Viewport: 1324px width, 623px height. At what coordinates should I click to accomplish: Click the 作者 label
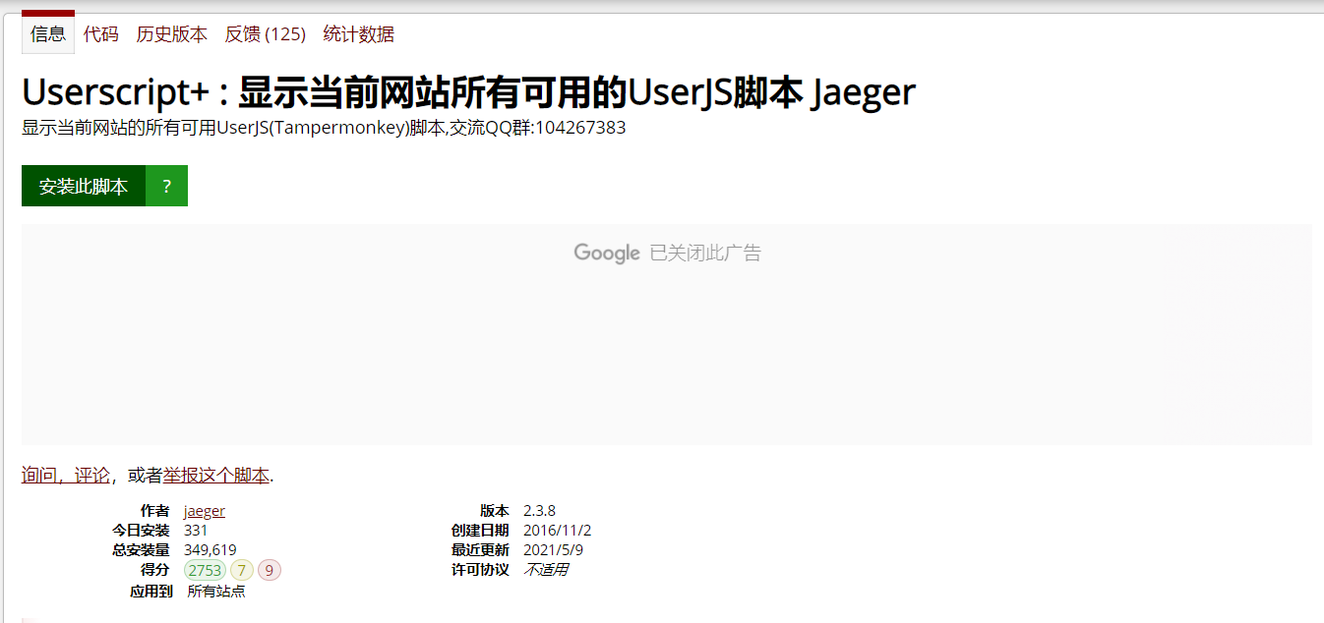click(x=154, y=511)
